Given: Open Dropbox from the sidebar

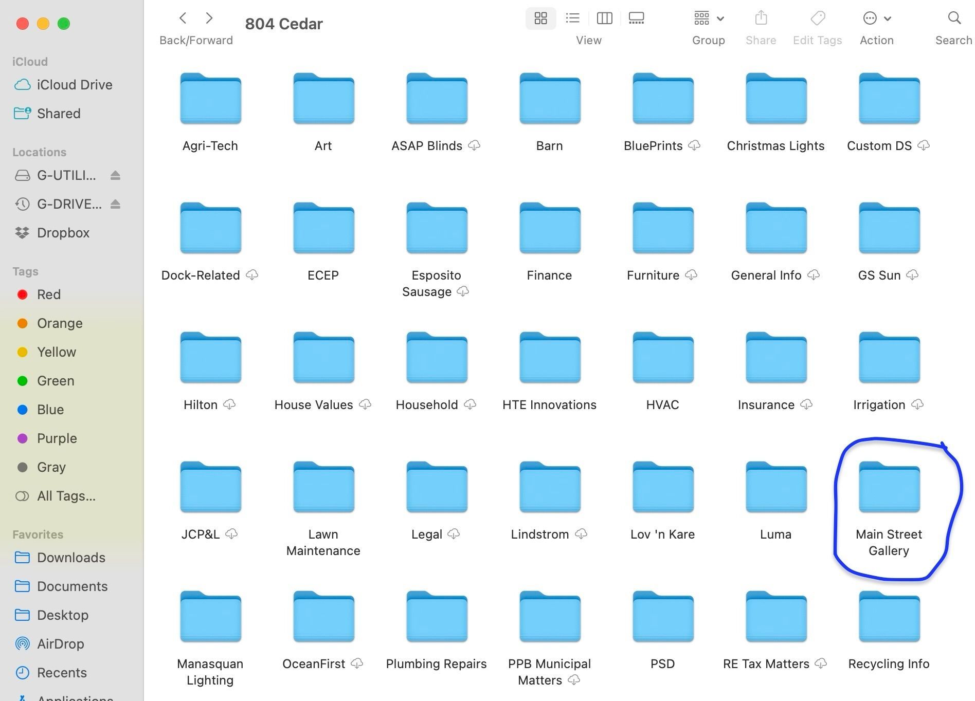Looking at the screenshot, I should [62, 233].
